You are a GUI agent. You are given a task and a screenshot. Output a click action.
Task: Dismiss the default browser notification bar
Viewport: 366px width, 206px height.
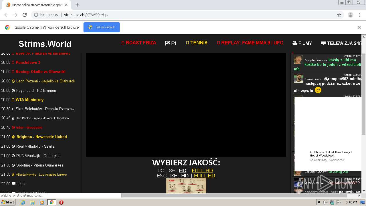coord(359,27)
